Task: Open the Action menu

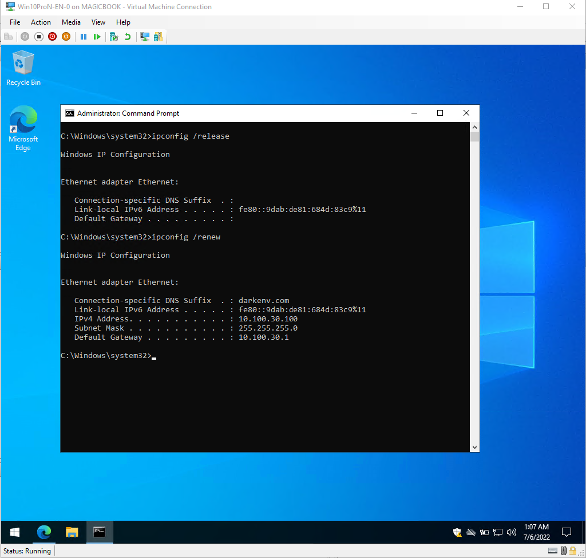Action: [x=41, y=22]
